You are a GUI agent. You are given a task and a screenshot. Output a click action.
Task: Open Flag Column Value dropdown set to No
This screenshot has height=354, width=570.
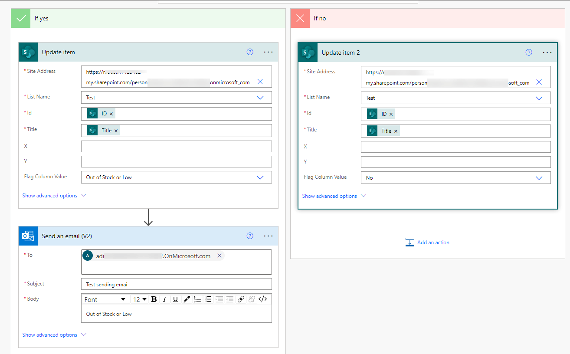pos(539,177)
